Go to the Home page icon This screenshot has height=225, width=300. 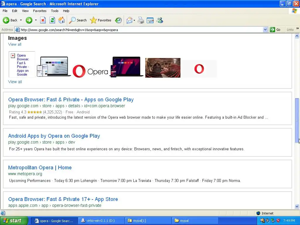pos(62,20)
